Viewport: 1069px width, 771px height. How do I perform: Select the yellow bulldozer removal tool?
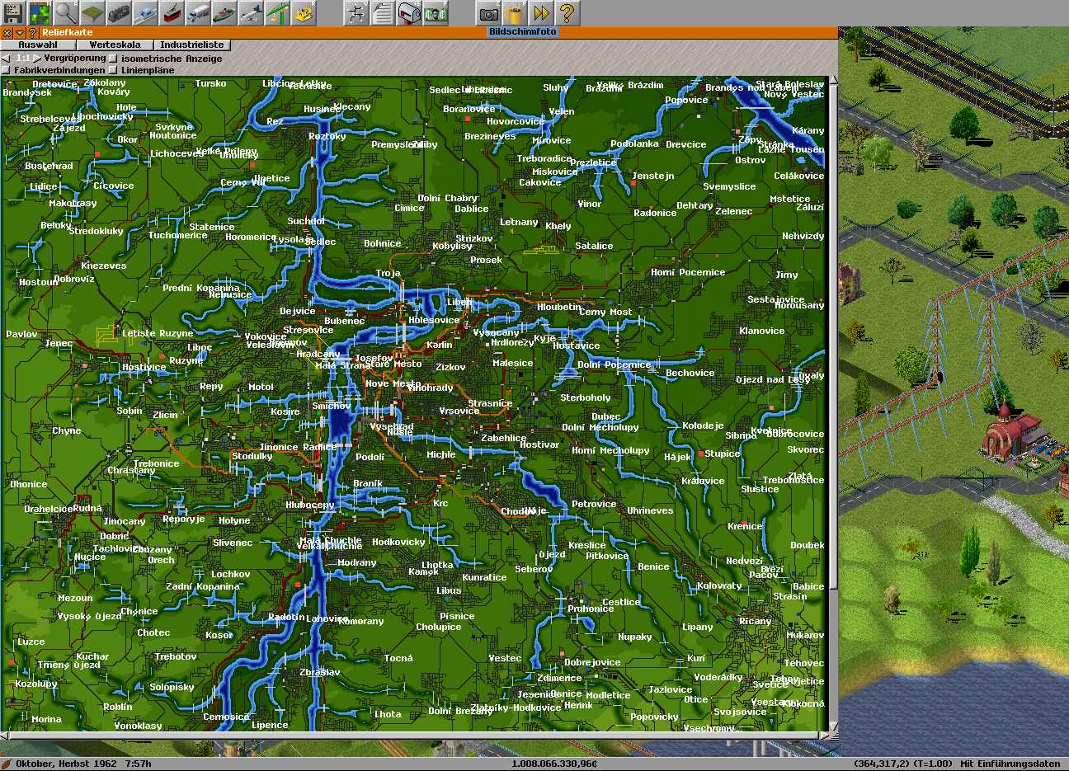pos(304,13)
